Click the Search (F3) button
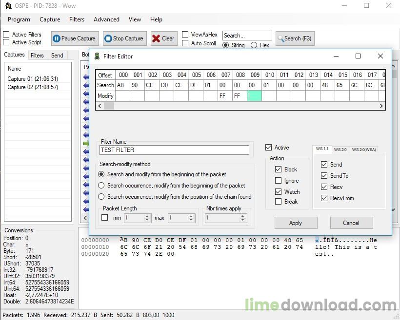Viewport: 400px width, 320px height. (x=295, y=38)
